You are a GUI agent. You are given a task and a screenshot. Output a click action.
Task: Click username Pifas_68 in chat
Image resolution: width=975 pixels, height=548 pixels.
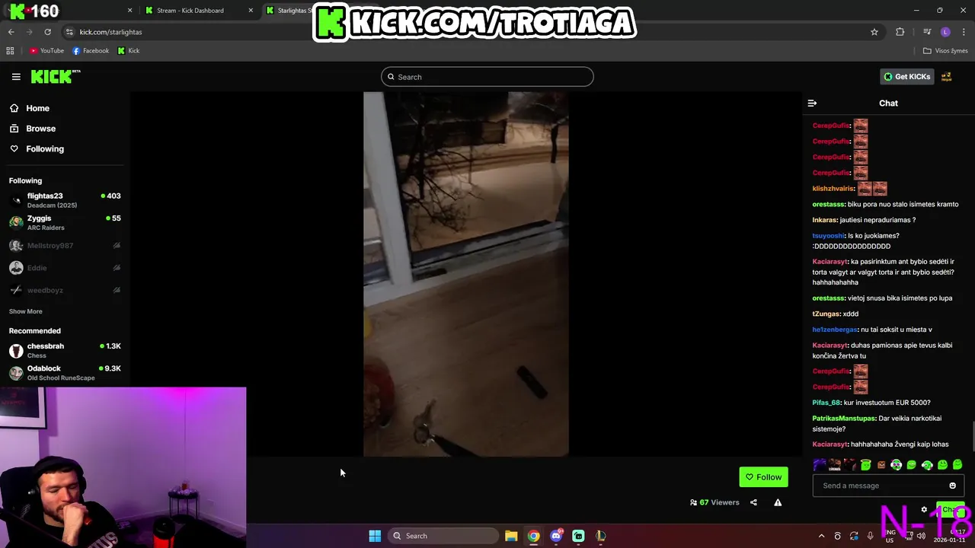(826, 403)
